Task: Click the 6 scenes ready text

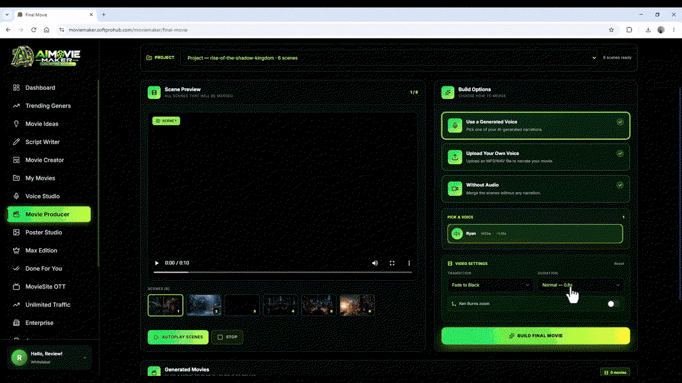Action: (617, 57)
